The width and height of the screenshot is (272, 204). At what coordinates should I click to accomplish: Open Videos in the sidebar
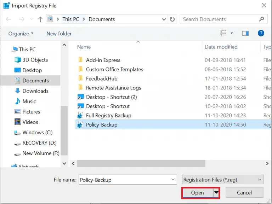[26, 122]
